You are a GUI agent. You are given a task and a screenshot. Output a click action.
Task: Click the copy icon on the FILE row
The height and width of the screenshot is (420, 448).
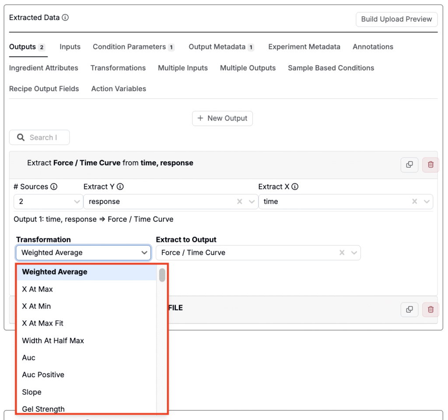pos(409,309)
